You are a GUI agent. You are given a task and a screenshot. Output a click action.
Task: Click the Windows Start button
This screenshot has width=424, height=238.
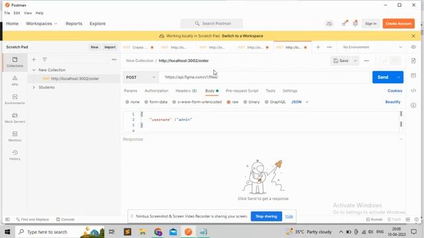[x=7, y=232]
